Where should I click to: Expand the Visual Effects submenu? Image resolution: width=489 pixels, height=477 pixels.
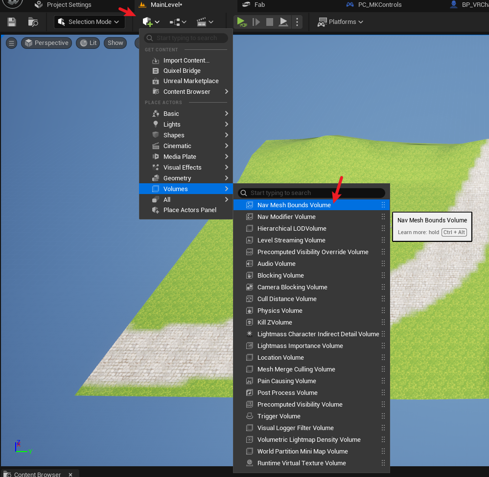coord(186,167)
